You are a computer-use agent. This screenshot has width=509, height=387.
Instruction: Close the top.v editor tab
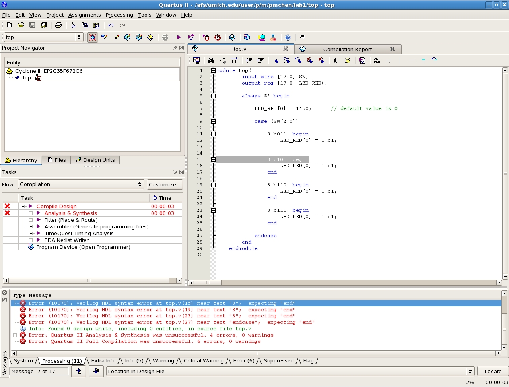pos(285,49)
